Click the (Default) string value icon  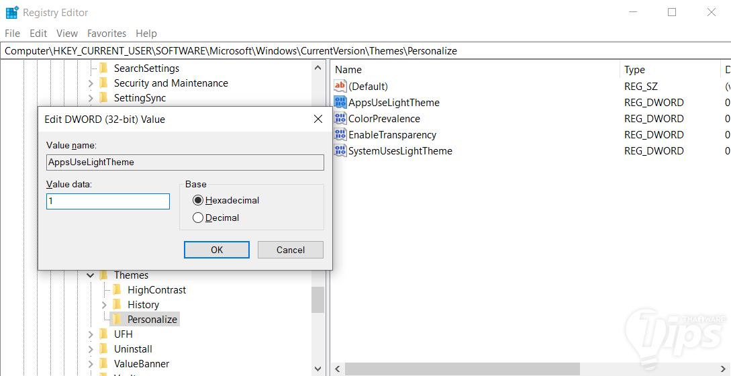coord(341,86)
